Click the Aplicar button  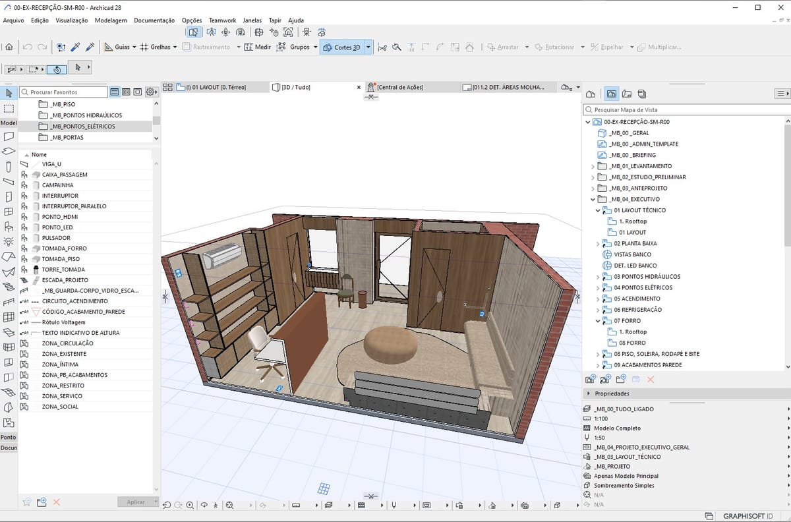[x=136, y=502]
